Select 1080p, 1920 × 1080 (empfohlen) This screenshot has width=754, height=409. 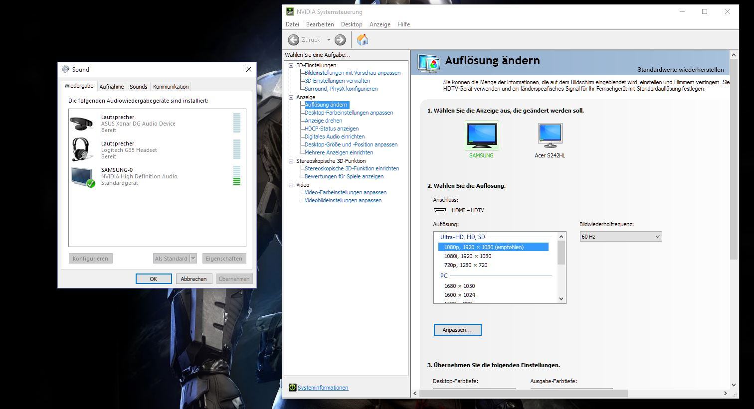(x=493, y=247)
